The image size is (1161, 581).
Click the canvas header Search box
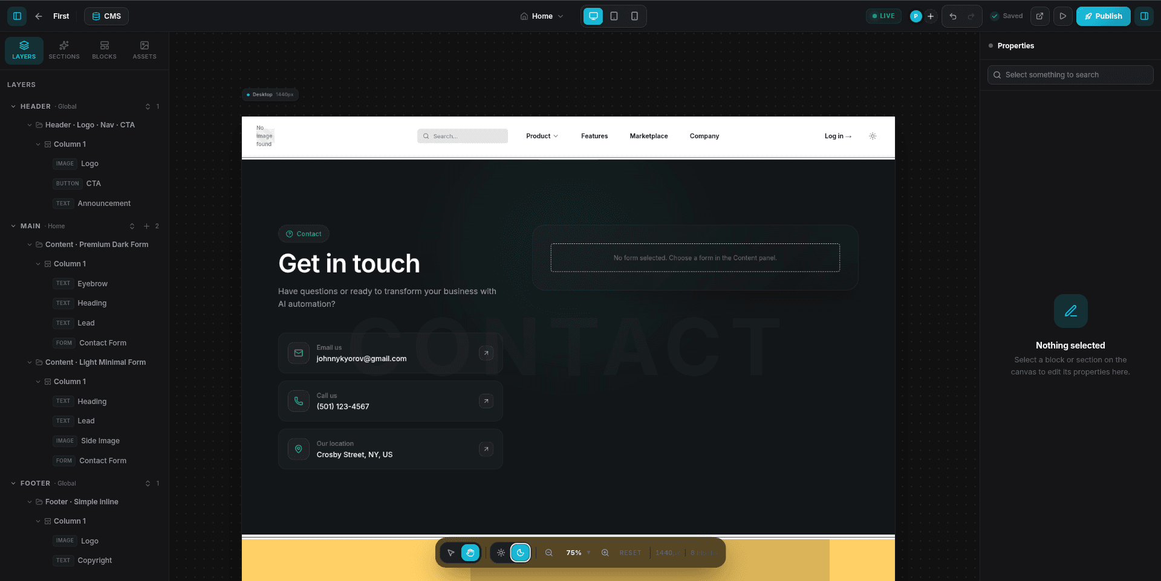click(463, 136)
